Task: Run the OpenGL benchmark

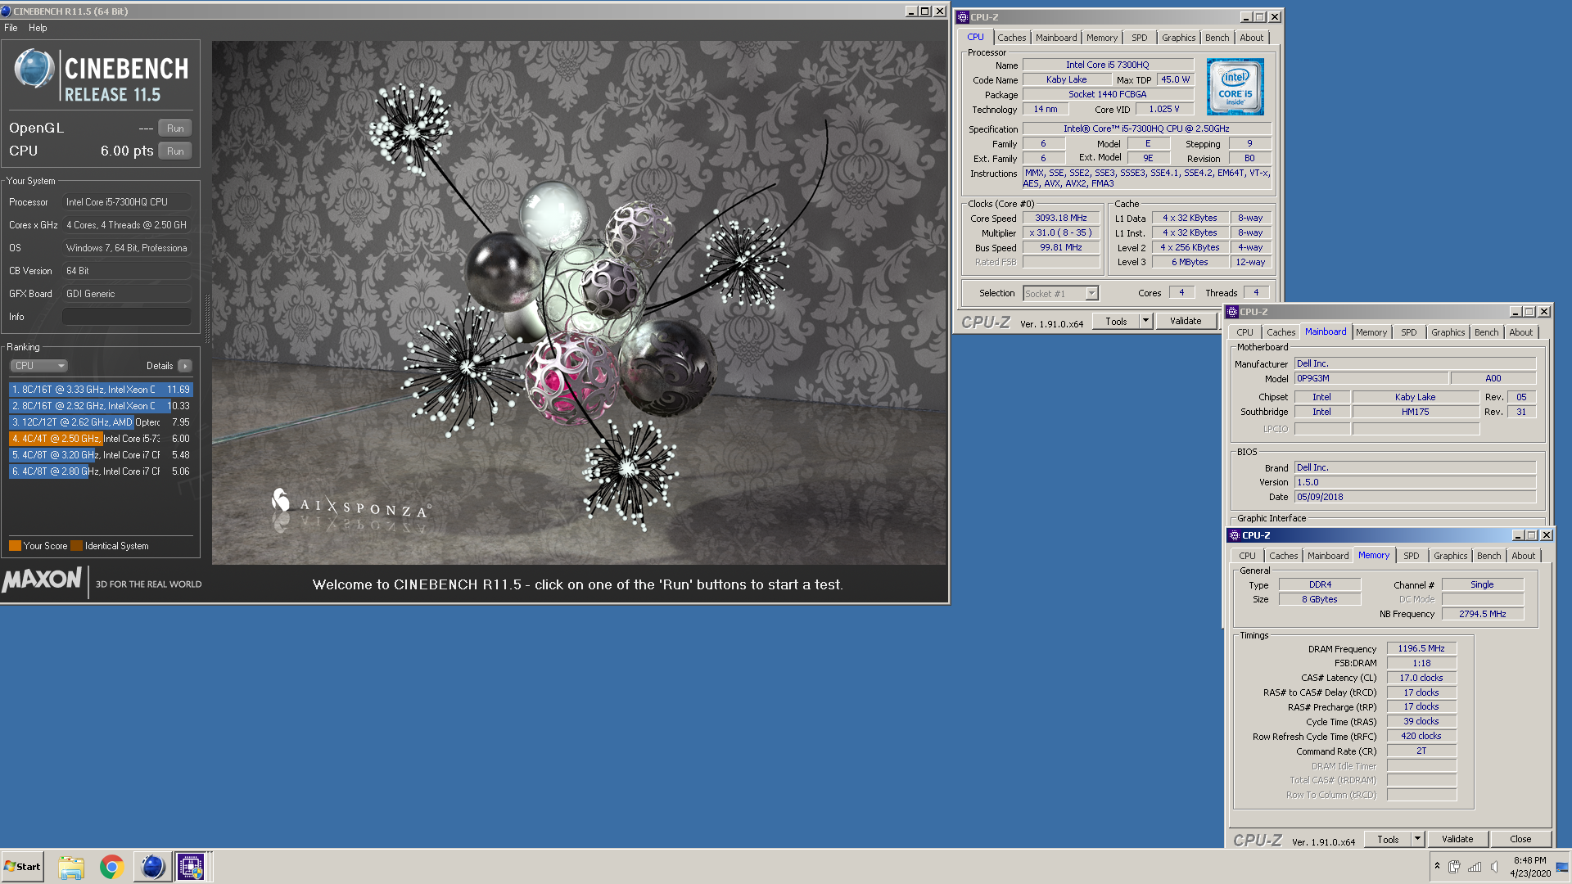Action: coord(175,129)
